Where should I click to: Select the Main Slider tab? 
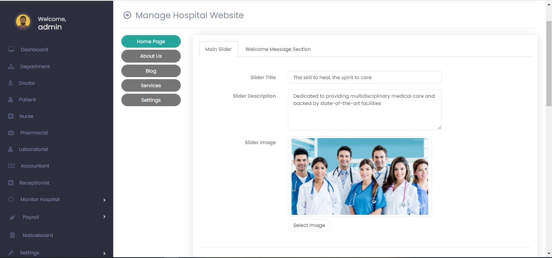(218, 49)
